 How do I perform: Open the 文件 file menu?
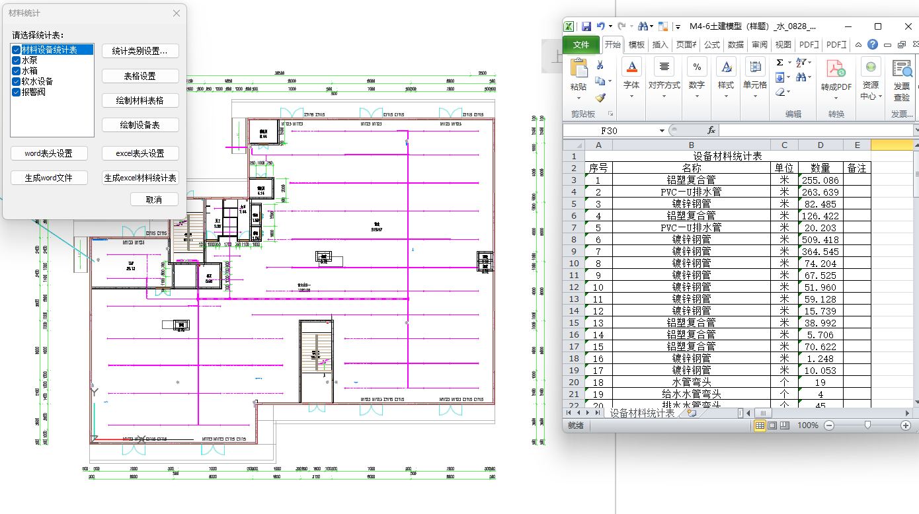click(580, 45)
